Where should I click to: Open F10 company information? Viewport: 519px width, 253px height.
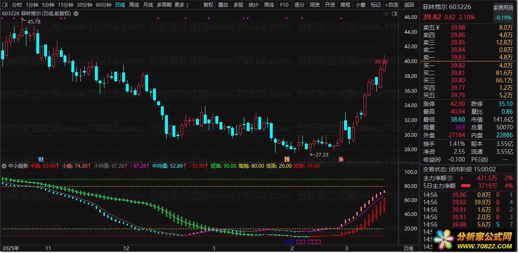pos(284,5)
